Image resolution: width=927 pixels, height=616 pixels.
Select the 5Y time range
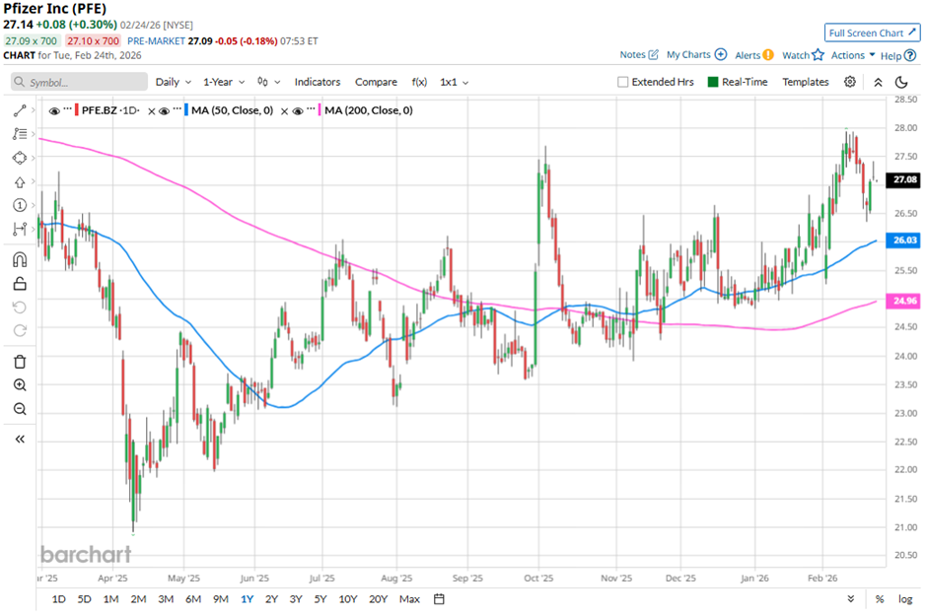[321, 599]
